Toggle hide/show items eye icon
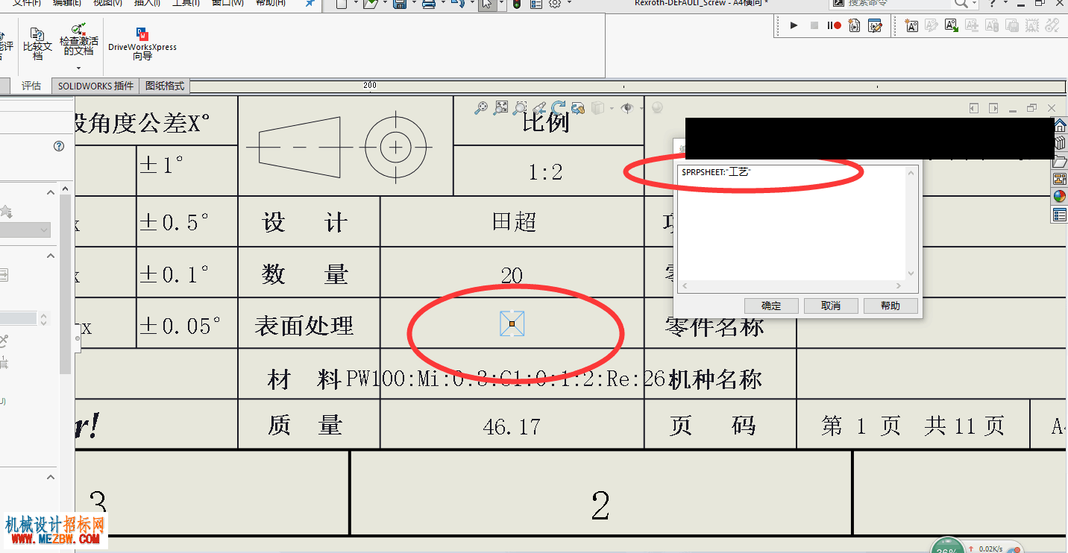Screen dimensions: 1068x553 pos(627,108)
